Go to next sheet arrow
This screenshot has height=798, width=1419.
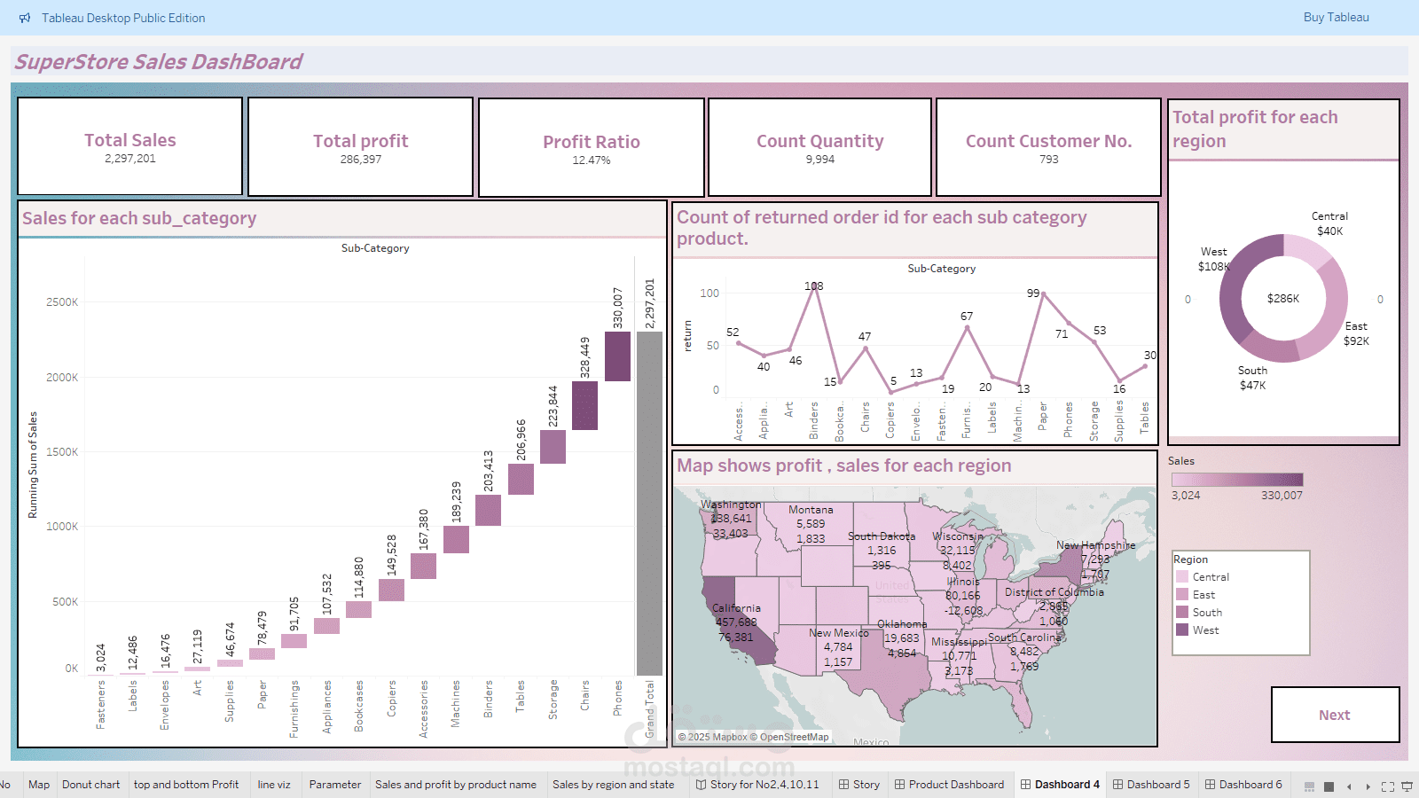(1368, 786)
